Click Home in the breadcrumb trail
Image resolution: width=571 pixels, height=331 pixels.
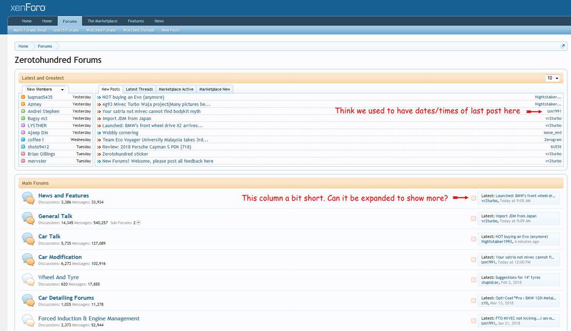(x=23, y=46)
